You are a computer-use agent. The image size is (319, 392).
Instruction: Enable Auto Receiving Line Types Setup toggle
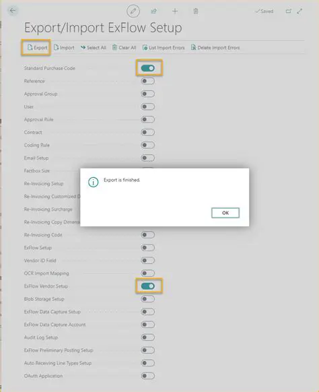[x=147, y=363]
